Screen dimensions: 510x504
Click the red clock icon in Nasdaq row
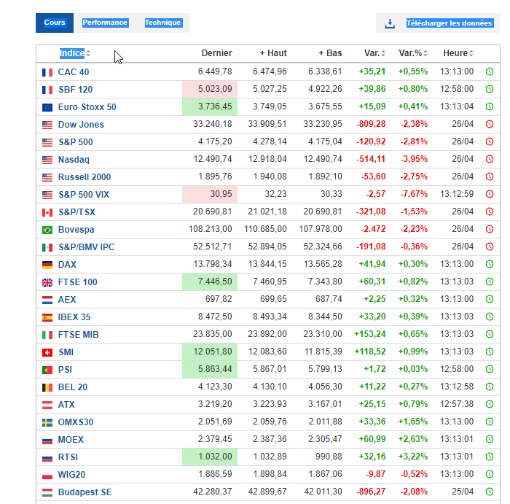coord(490,159)
